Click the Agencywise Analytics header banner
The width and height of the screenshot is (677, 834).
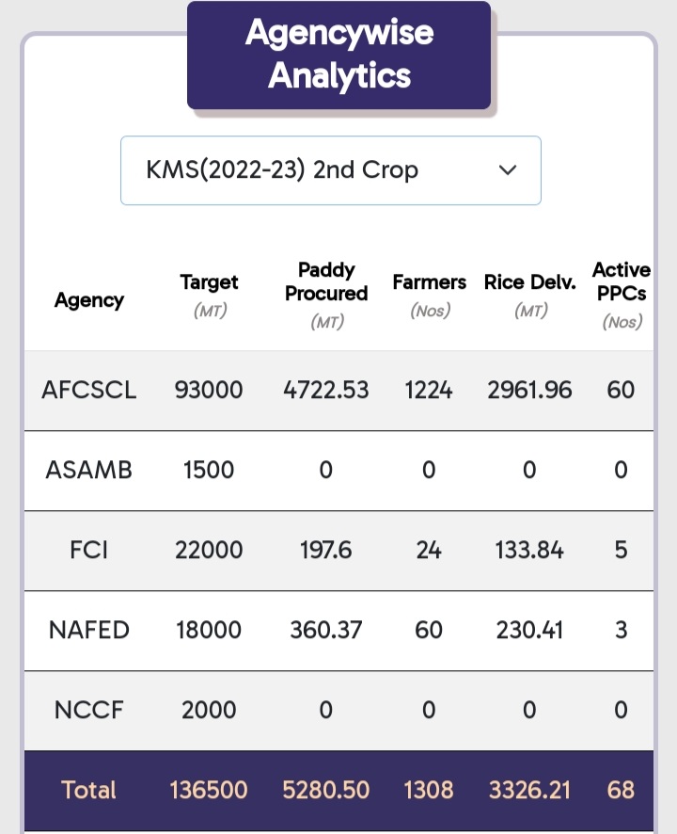click(x=338, y=56)
